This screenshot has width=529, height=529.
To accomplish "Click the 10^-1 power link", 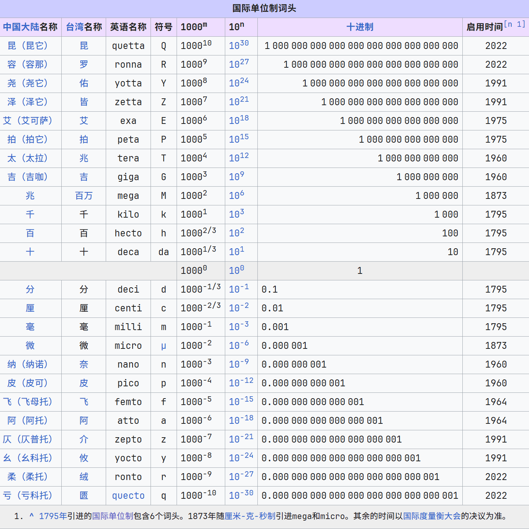I will tap(239, 289).
